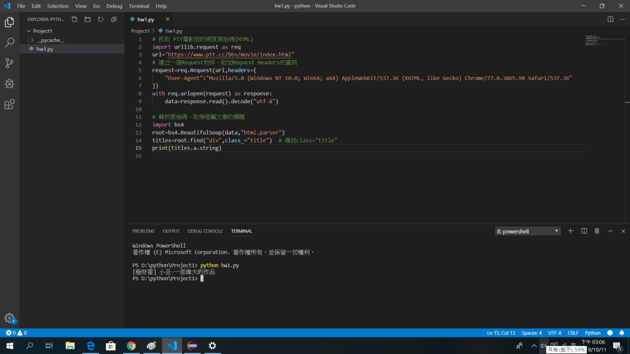630x354 pixels.
Task: Open the Search view in the activity bar
Action: [9, 42]
